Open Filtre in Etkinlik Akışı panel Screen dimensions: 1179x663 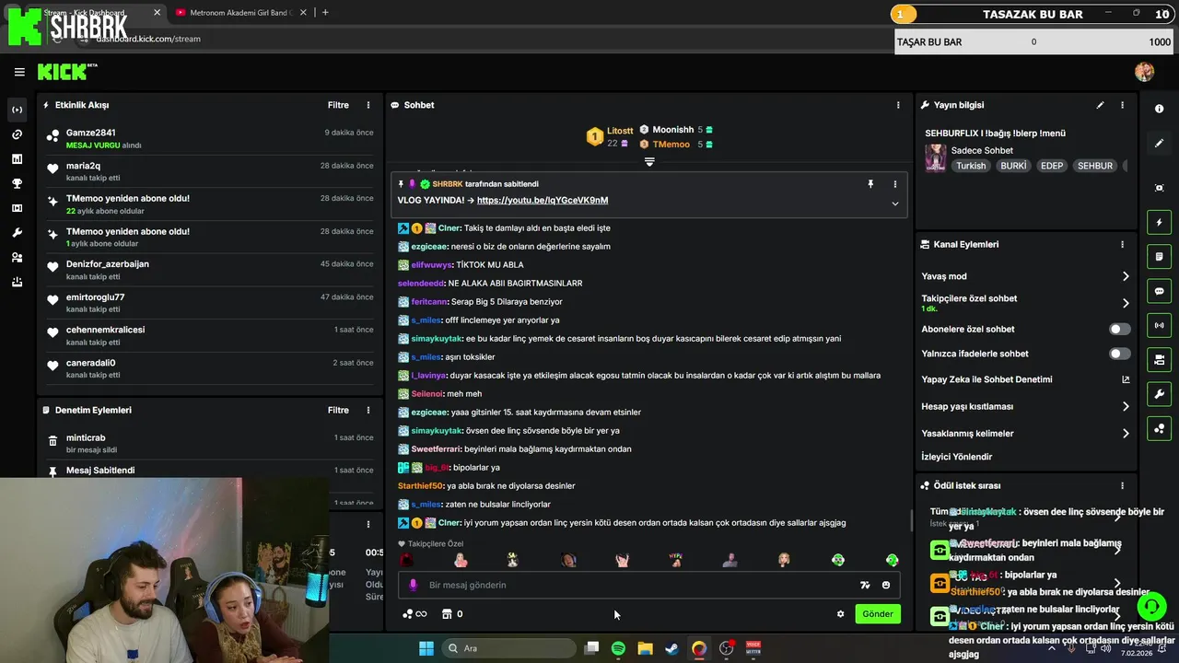click(x=338, y=105)
